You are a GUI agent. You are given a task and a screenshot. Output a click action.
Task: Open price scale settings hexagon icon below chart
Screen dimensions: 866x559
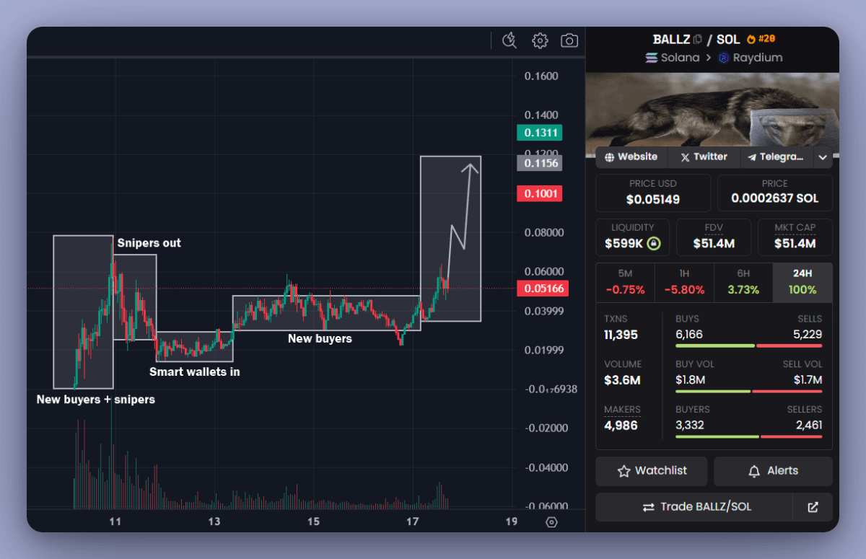click(551, 521)
